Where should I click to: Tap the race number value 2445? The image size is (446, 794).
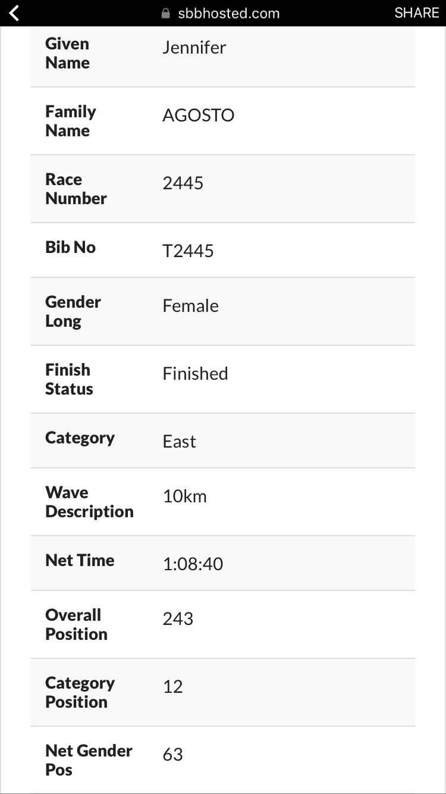[183, 183]
